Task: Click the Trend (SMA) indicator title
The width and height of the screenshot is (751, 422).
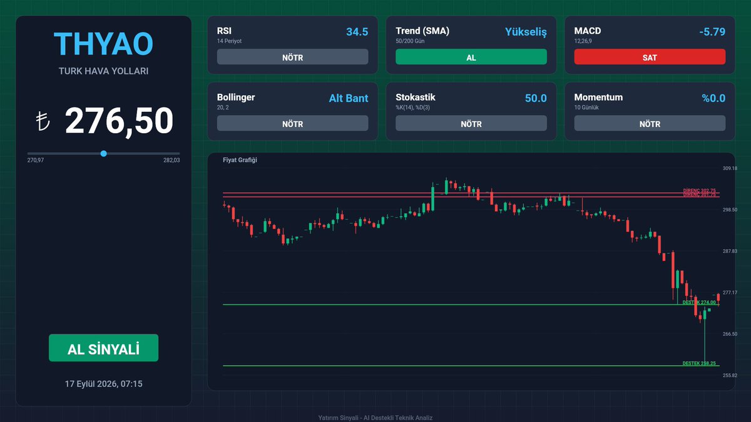Action: click(422, 31)
